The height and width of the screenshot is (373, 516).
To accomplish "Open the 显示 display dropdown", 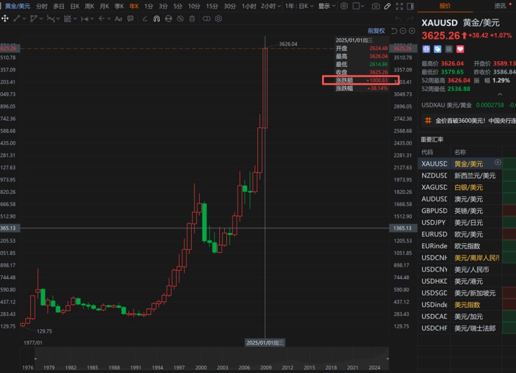I will pos(327,6).
